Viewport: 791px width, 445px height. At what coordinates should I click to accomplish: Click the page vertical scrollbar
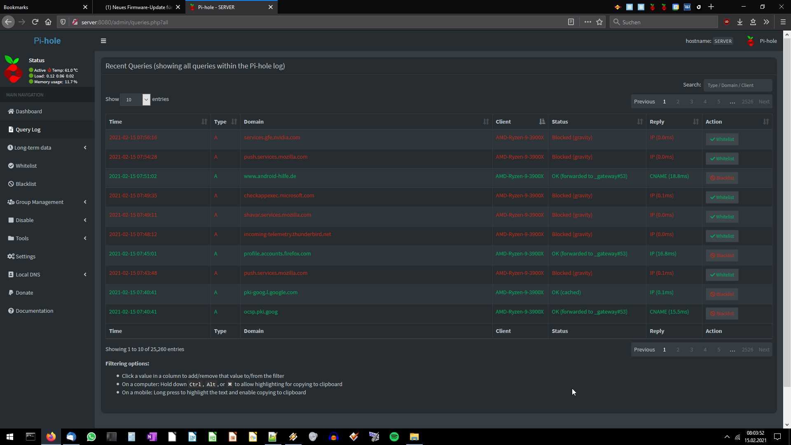(x=787, y=212)
